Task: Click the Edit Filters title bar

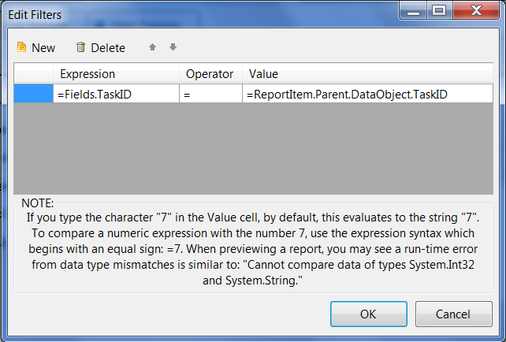Action: click(x=197, y=13)
